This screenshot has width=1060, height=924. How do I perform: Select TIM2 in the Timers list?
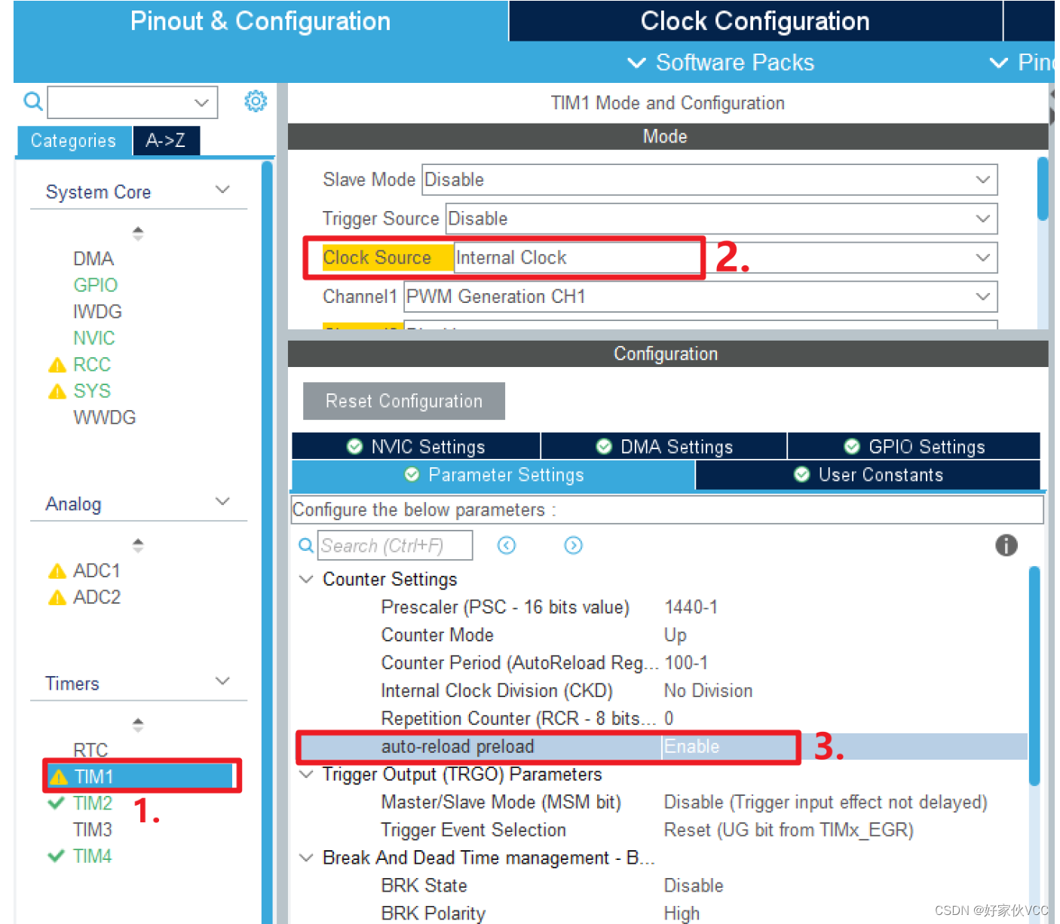(x=92, y=803)
